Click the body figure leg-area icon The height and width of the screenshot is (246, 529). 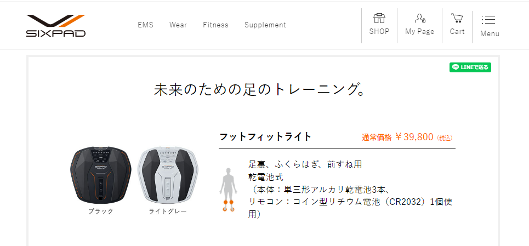(x=227, y=190)
